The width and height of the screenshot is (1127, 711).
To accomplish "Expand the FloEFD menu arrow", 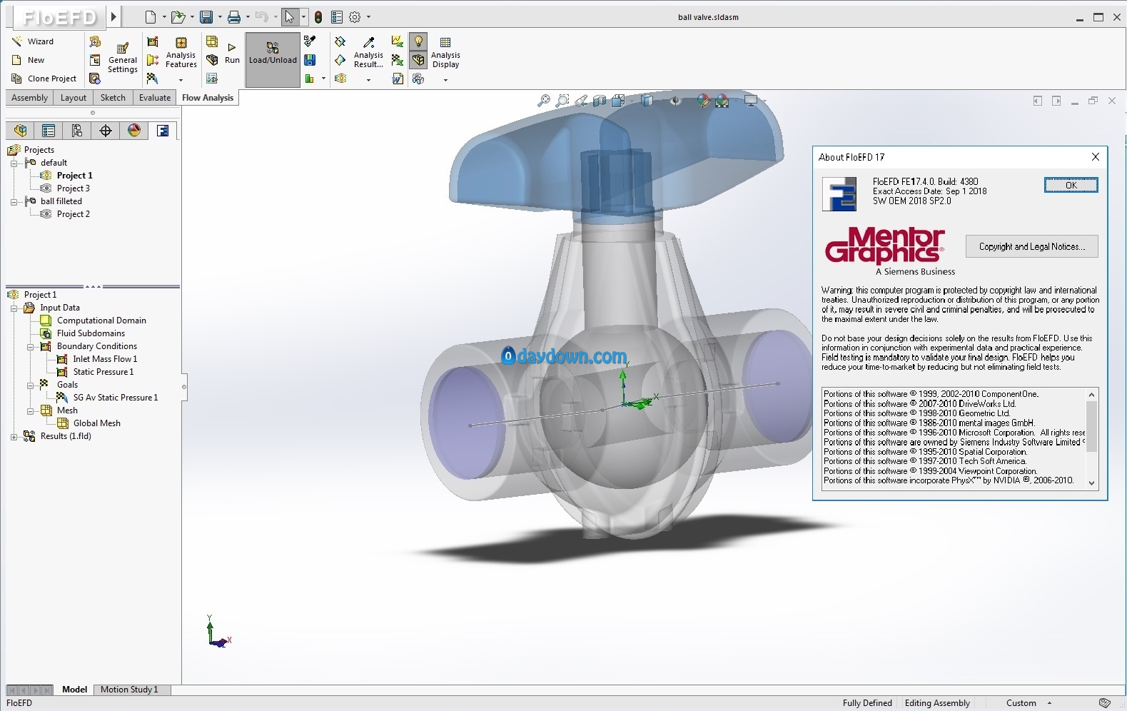I will (x=113, y=16).
